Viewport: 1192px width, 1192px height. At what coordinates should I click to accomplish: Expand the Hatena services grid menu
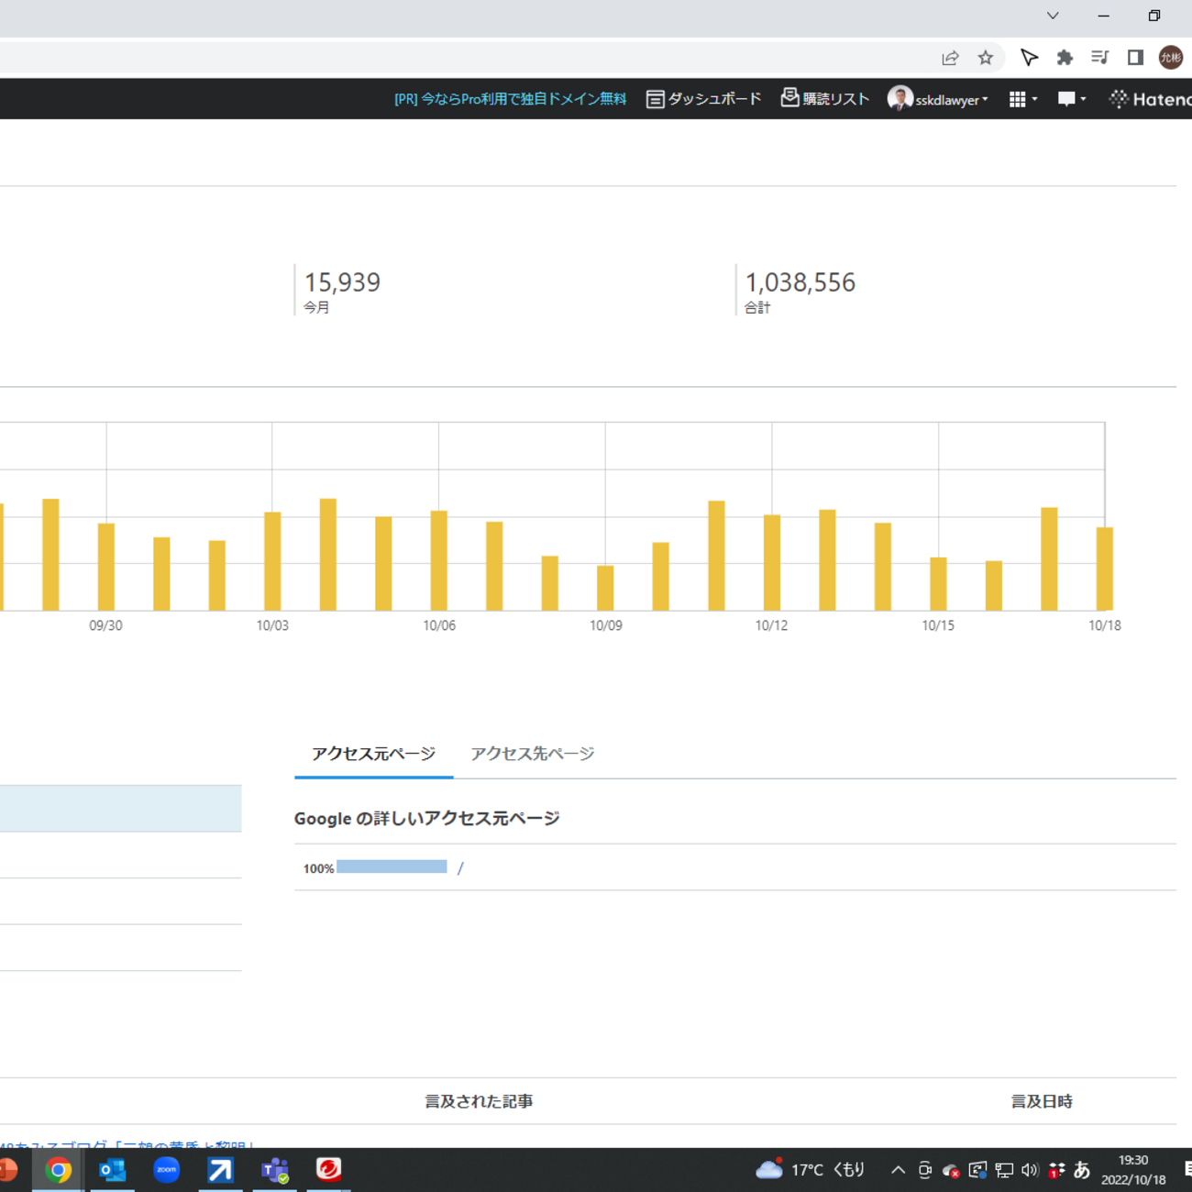[1022, 99]
